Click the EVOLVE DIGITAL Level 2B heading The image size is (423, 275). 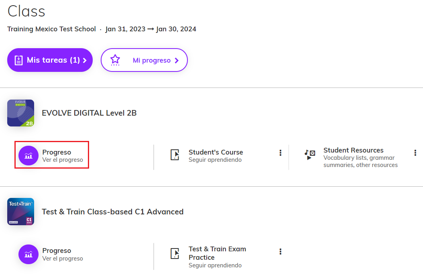89,113
